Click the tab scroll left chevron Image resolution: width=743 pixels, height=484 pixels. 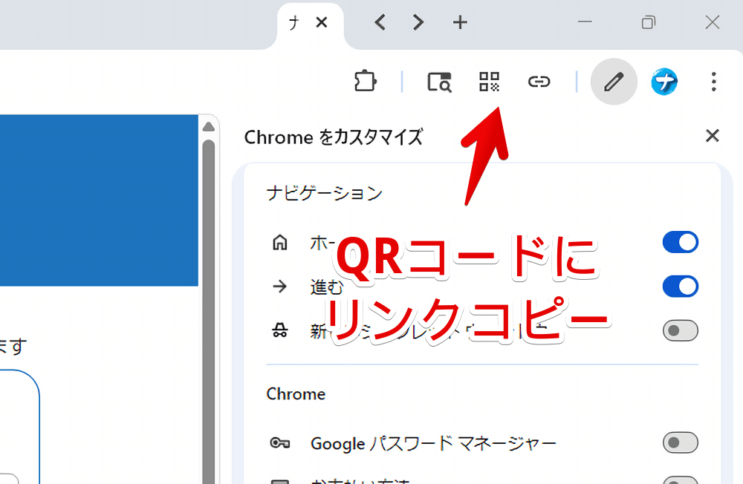point(380,22)
